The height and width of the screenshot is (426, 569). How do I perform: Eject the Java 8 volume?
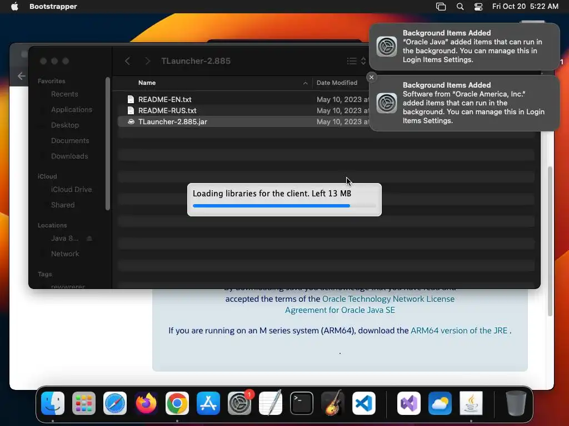click(89, 239)
